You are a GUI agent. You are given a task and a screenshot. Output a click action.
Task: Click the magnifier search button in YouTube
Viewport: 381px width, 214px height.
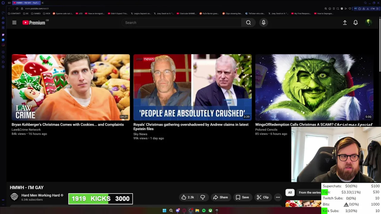click(248, 23)
